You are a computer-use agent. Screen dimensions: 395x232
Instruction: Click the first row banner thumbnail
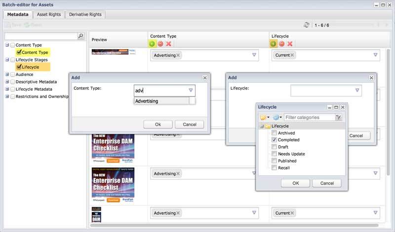pyautogui.click(x=114, y=52)
